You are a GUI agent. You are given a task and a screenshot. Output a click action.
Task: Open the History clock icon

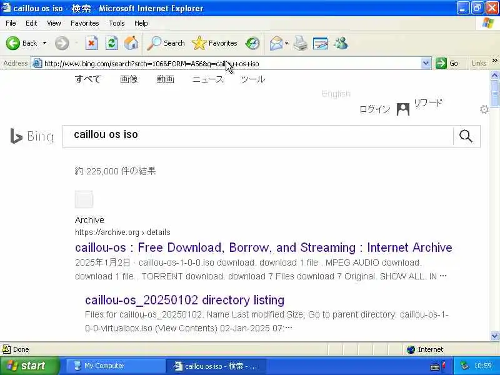[252, 43]
